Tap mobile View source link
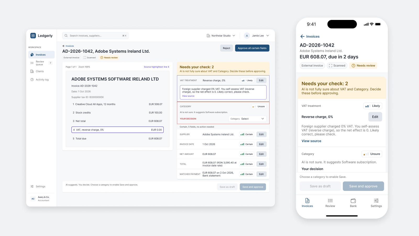Image resolution: width=419 pixels, height=236 pixels. pyautogui.click(x=311, y=141)
